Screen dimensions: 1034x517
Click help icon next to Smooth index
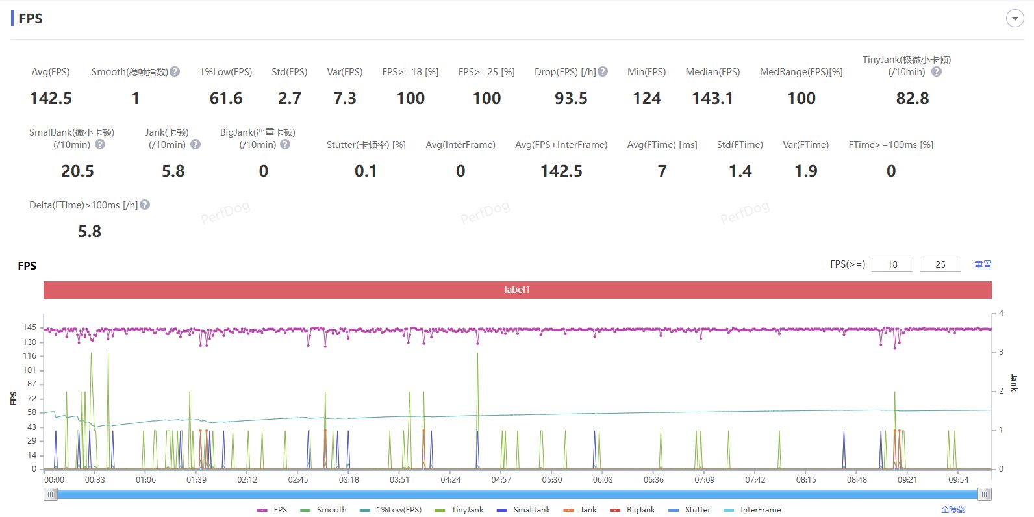pos(175,72)
